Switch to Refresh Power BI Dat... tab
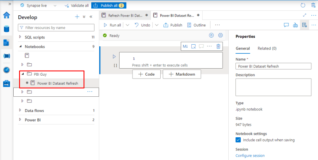The image size is (318, 160). (x=125, y=15)
